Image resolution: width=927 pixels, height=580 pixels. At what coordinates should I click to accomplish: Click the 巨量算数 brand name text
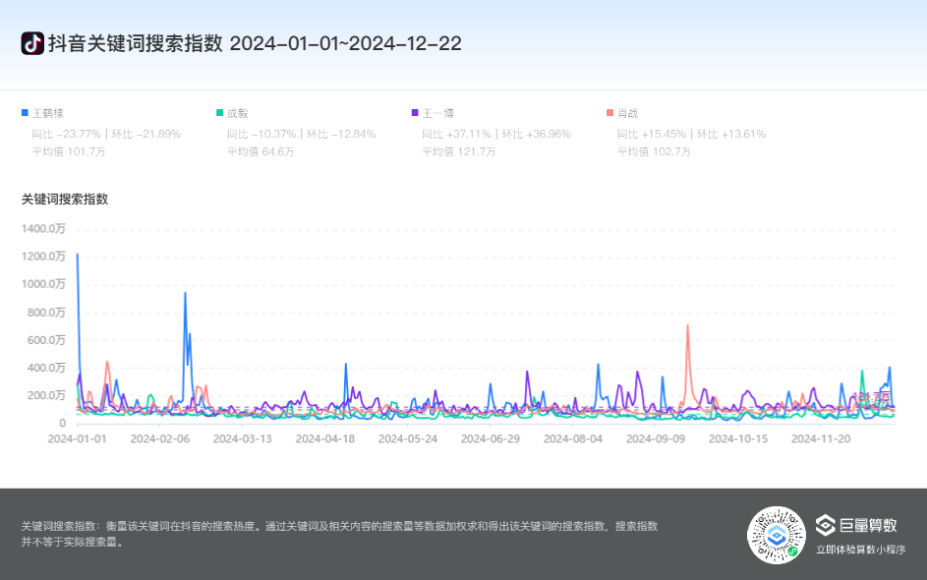click(x=868, y=525)
